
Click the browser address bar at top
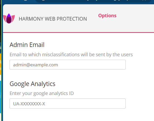93,1
